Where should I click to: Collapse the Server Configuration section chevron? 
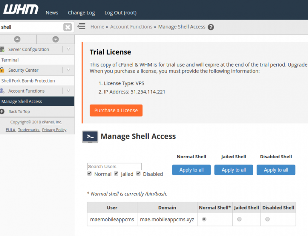click(68, 49)
